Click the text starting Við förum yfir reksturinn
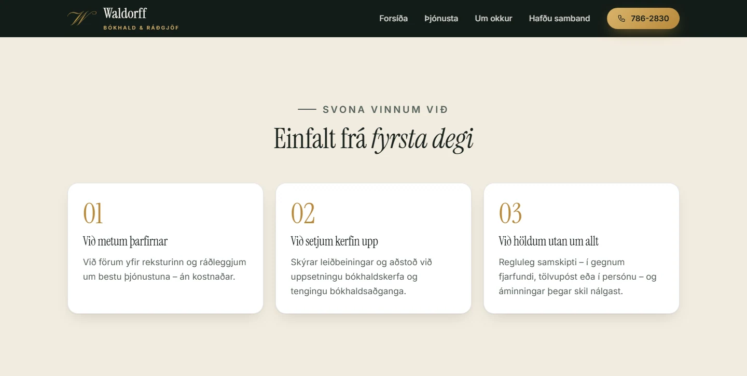Image resolution: width=747 pixels, height=376 pixels. point(164,269)
